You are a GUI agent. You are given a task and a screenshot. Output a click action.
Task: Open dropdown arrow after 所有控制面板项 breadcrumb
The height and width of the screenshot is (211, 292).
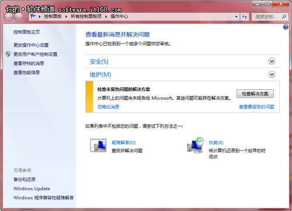coord(106,16)
